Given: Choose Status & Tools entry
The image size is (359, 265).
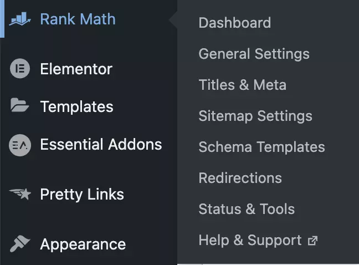Looking at the screenshot, I should pyautogui.click(x=247, y=209).
